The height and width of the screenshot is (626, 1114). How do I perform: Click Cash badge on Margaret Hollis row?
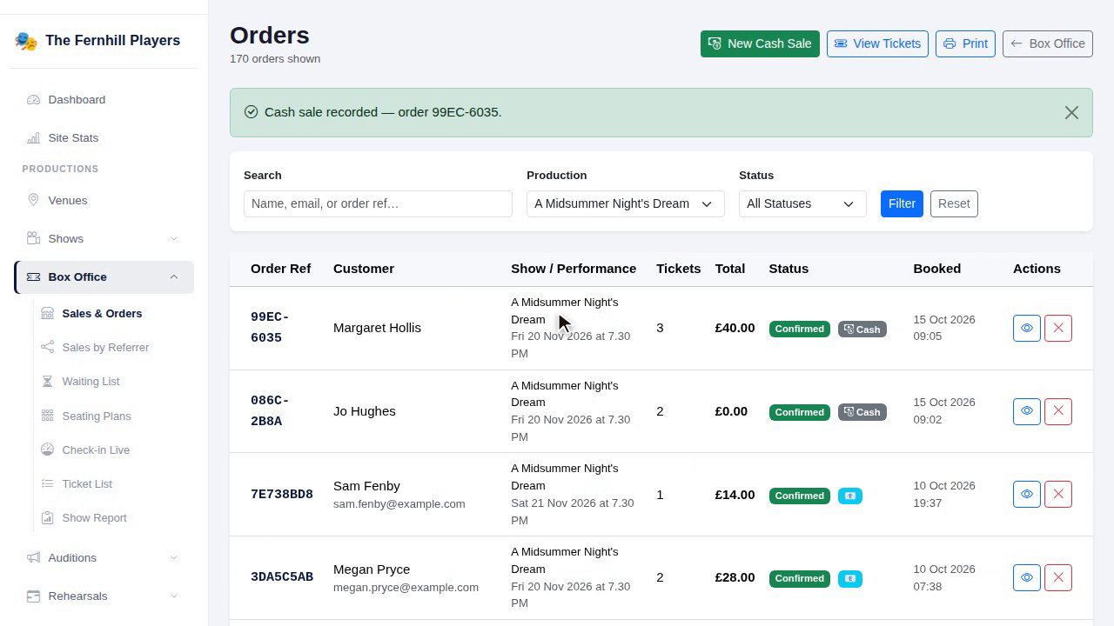coord(862,330)
